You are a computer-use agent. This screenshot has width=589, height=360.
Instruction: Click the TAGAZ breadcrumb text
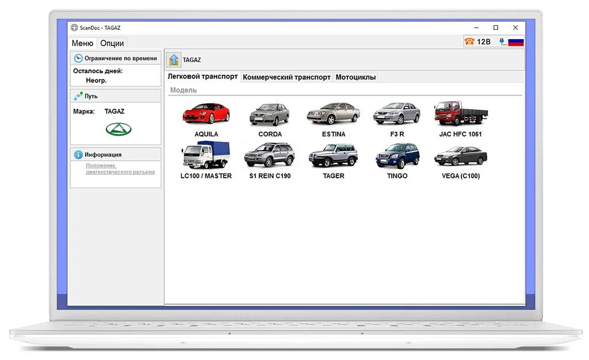(x=192, y=60)
